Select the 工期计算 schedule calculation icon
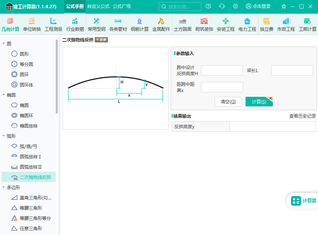 click(307, 24)
